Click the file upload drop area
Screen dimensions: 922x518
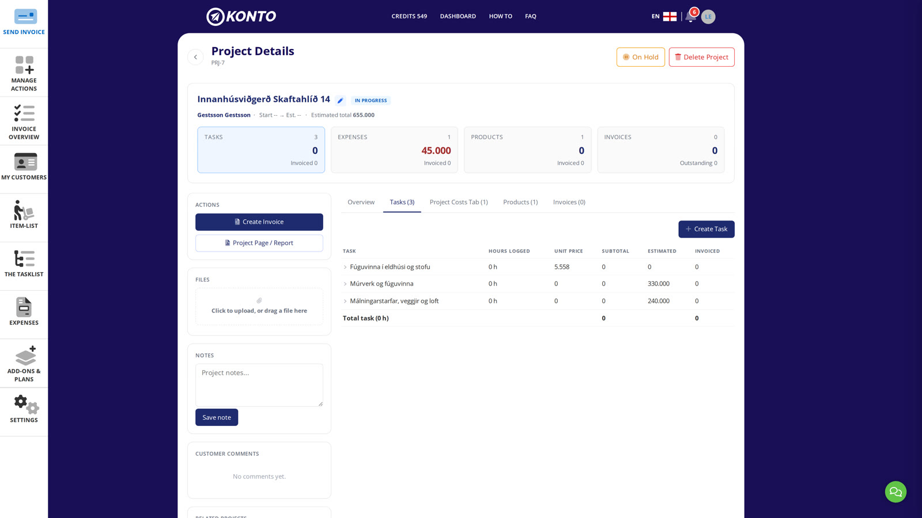pyautogui.click(x=259, y=306)
